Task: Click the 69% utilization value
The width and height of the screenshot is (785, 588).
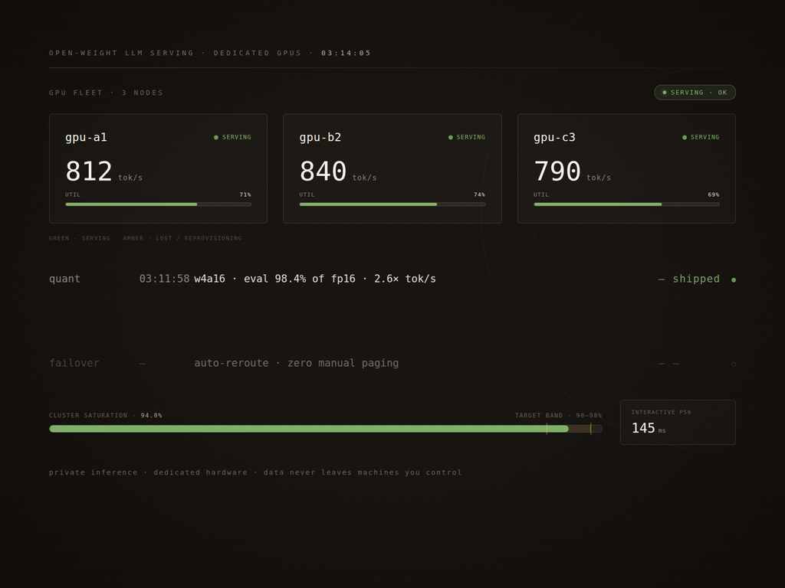Action: click(714, 194)
